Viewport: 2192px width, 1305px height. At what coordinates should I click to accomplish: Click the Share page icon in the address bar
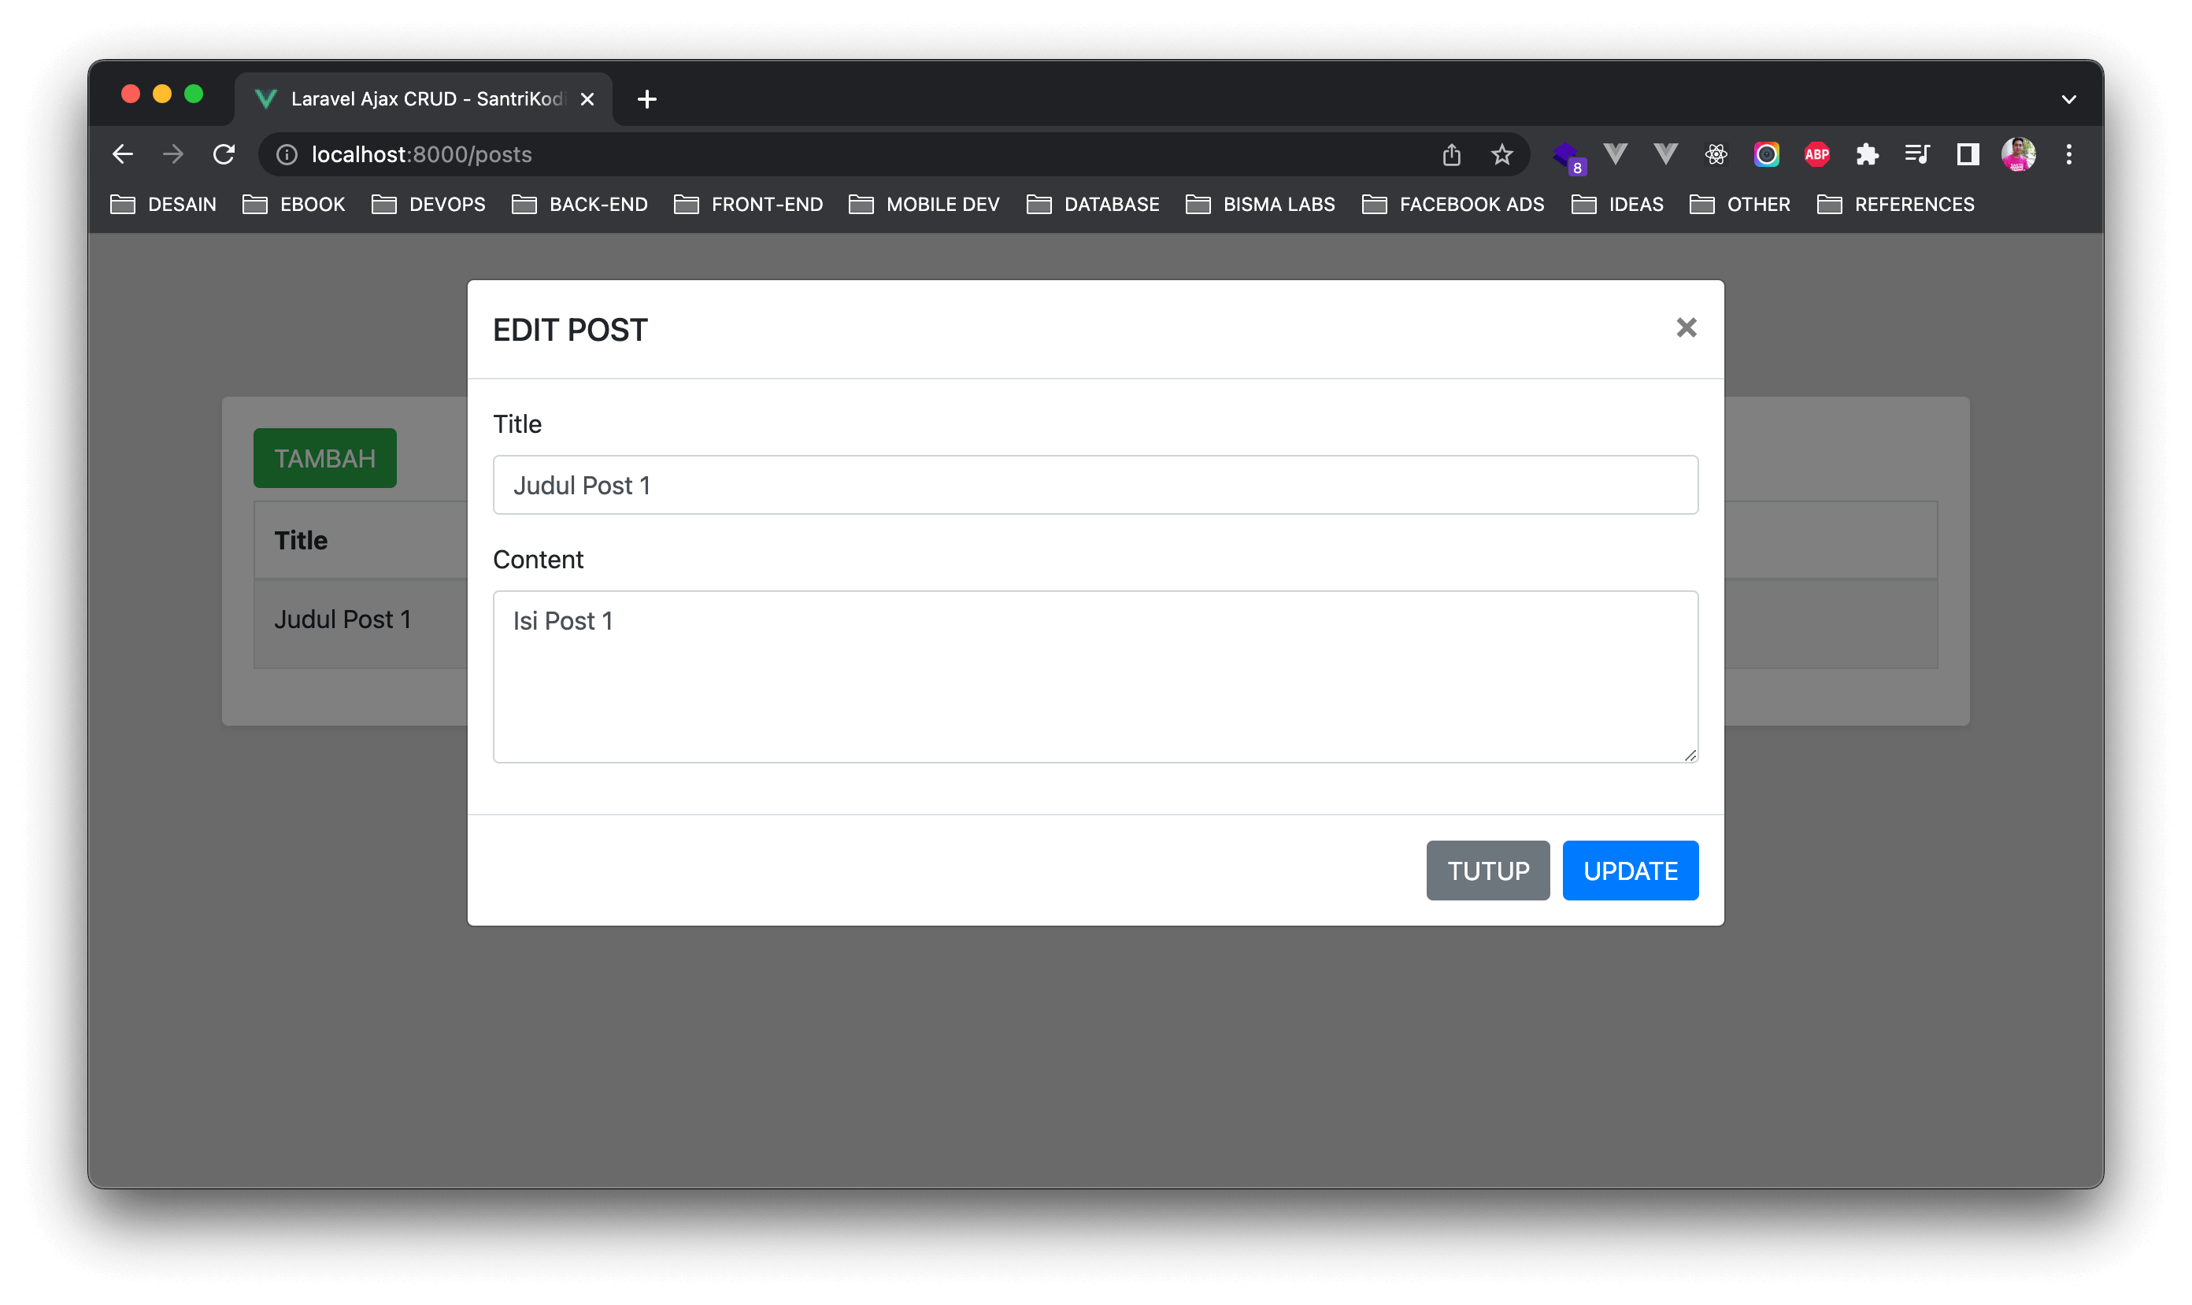pos(1451,155)
